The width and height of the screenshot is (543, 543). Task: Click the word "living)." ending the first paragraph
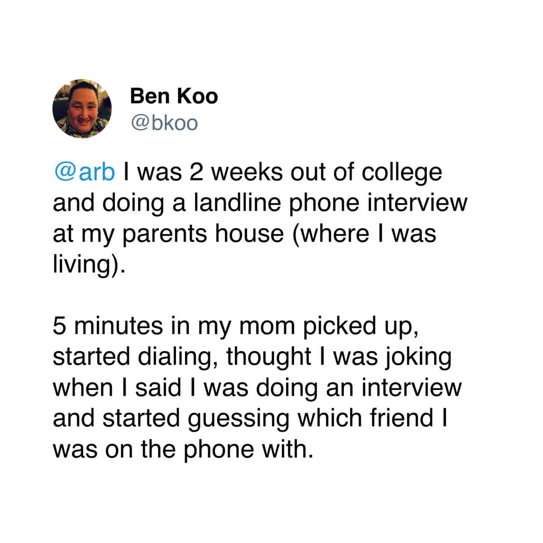coord(88,265)
